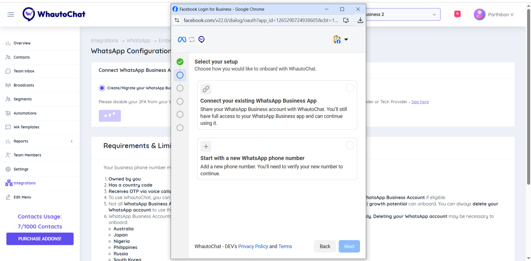Open the business selector dropdown in header
531x261 pixels.
(x=403, y=14)
